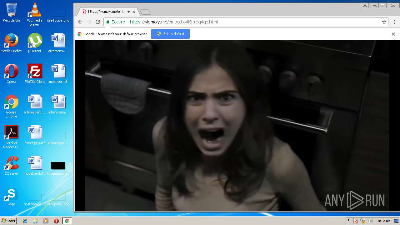The height and width of the screenshot is (225, 400).
Task: Open the network status tray icon
Action: [x=363, y=221]
